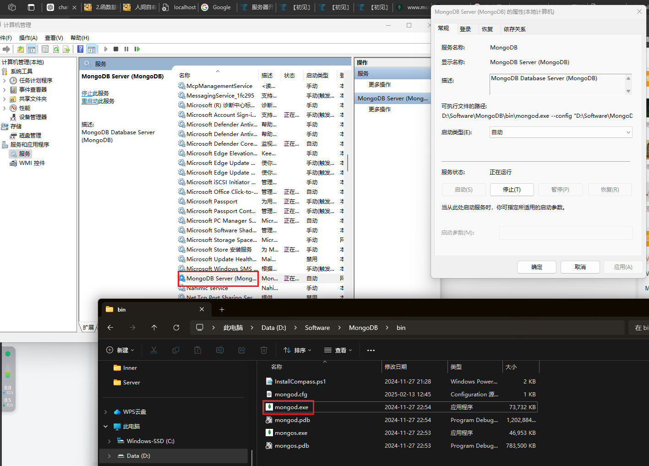Open the 排序 sort dropdown
649x466 pixels.
[x=297, y=351]
